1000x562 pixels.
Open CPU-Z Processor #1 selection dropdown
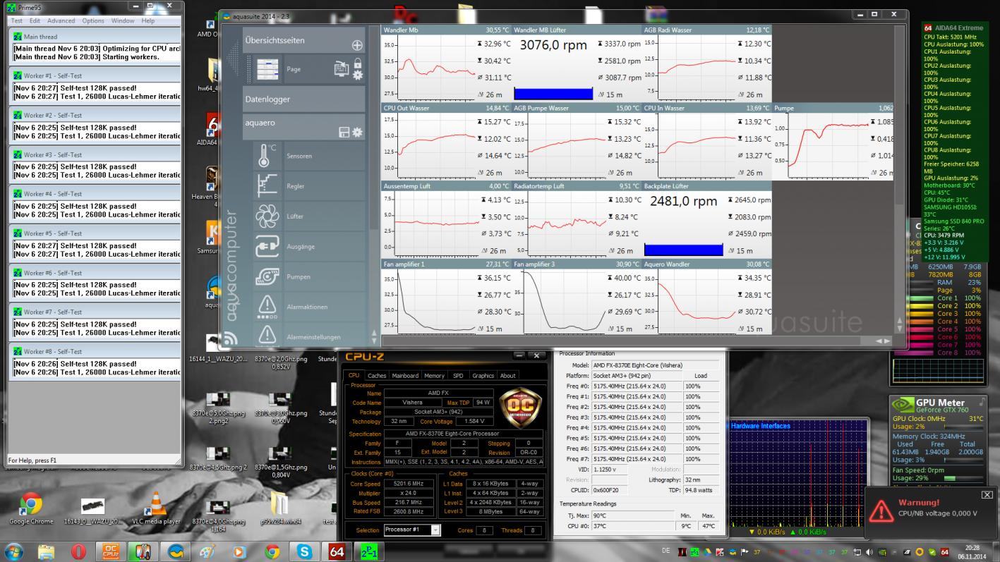tap(412, 530)
